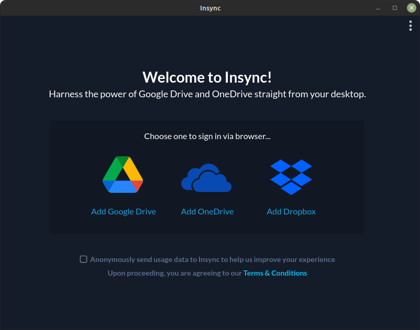420x330 pixels.
Task: Choose the Add Dropbox link
Action: [291, 212]
